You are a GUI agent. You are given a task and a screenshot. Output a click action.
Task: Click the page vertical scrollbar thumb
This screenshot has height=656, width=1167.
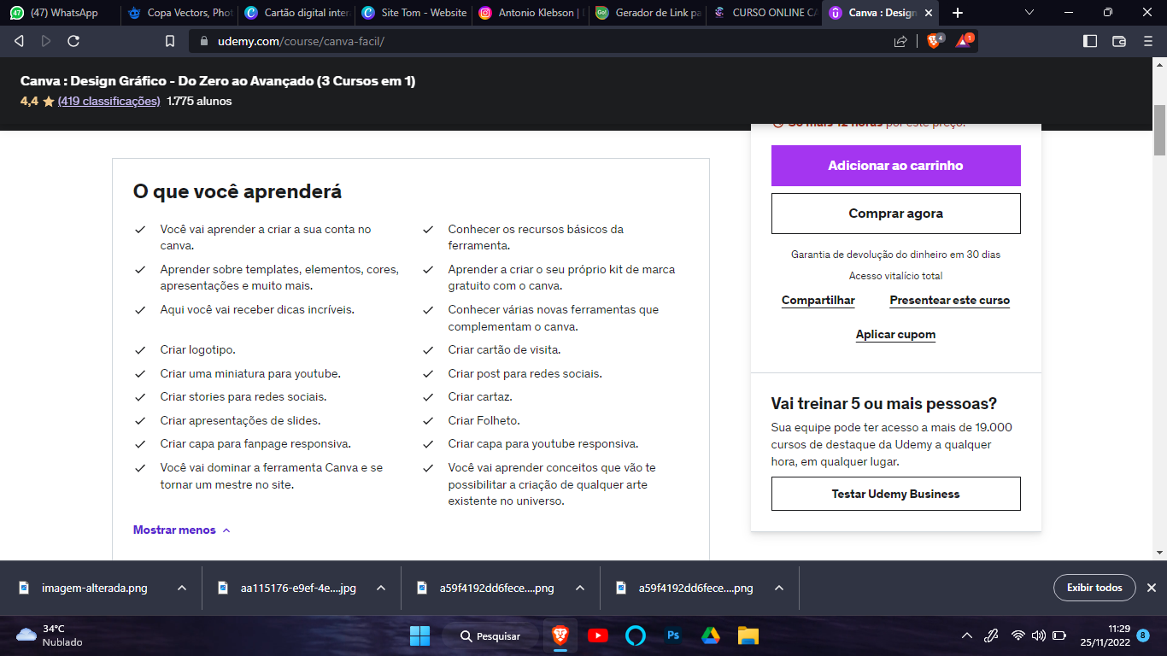pyautogui.click(x=1159, y=130)
